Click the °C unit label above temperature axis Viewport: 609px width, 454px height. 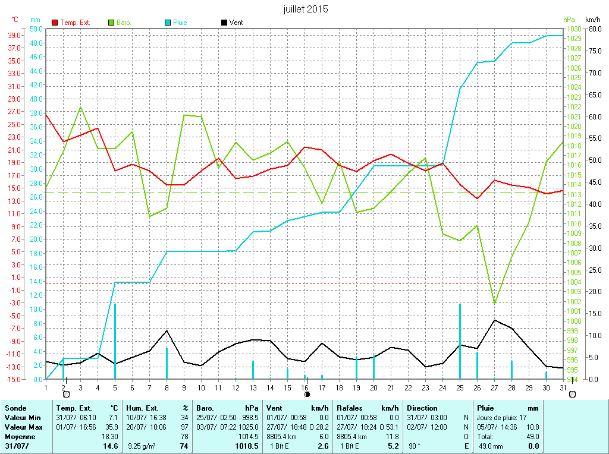point(15,20)
